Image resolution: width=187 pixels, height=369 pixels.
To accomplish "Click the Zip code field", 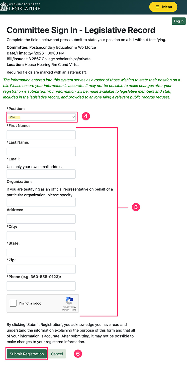I will [41, 269].
